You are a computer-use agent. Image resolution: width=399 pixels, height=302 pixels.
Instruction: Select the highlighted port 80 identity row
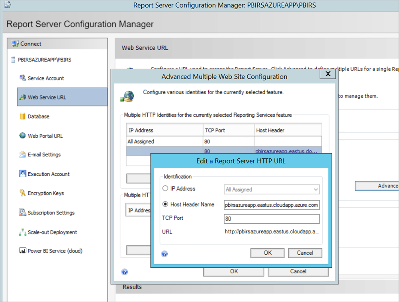click(224, 151)
